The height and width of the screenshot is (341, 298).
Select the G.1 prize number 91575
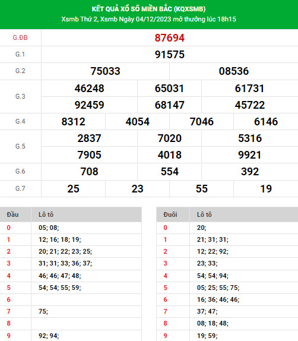[x=170, y=55]
